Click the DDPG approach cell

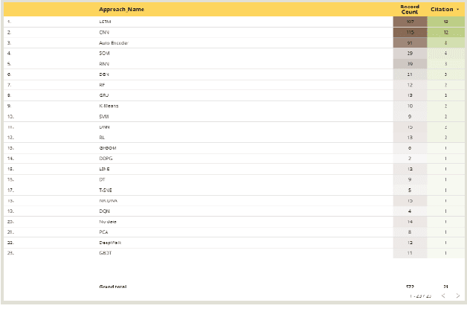coord(106,159)
